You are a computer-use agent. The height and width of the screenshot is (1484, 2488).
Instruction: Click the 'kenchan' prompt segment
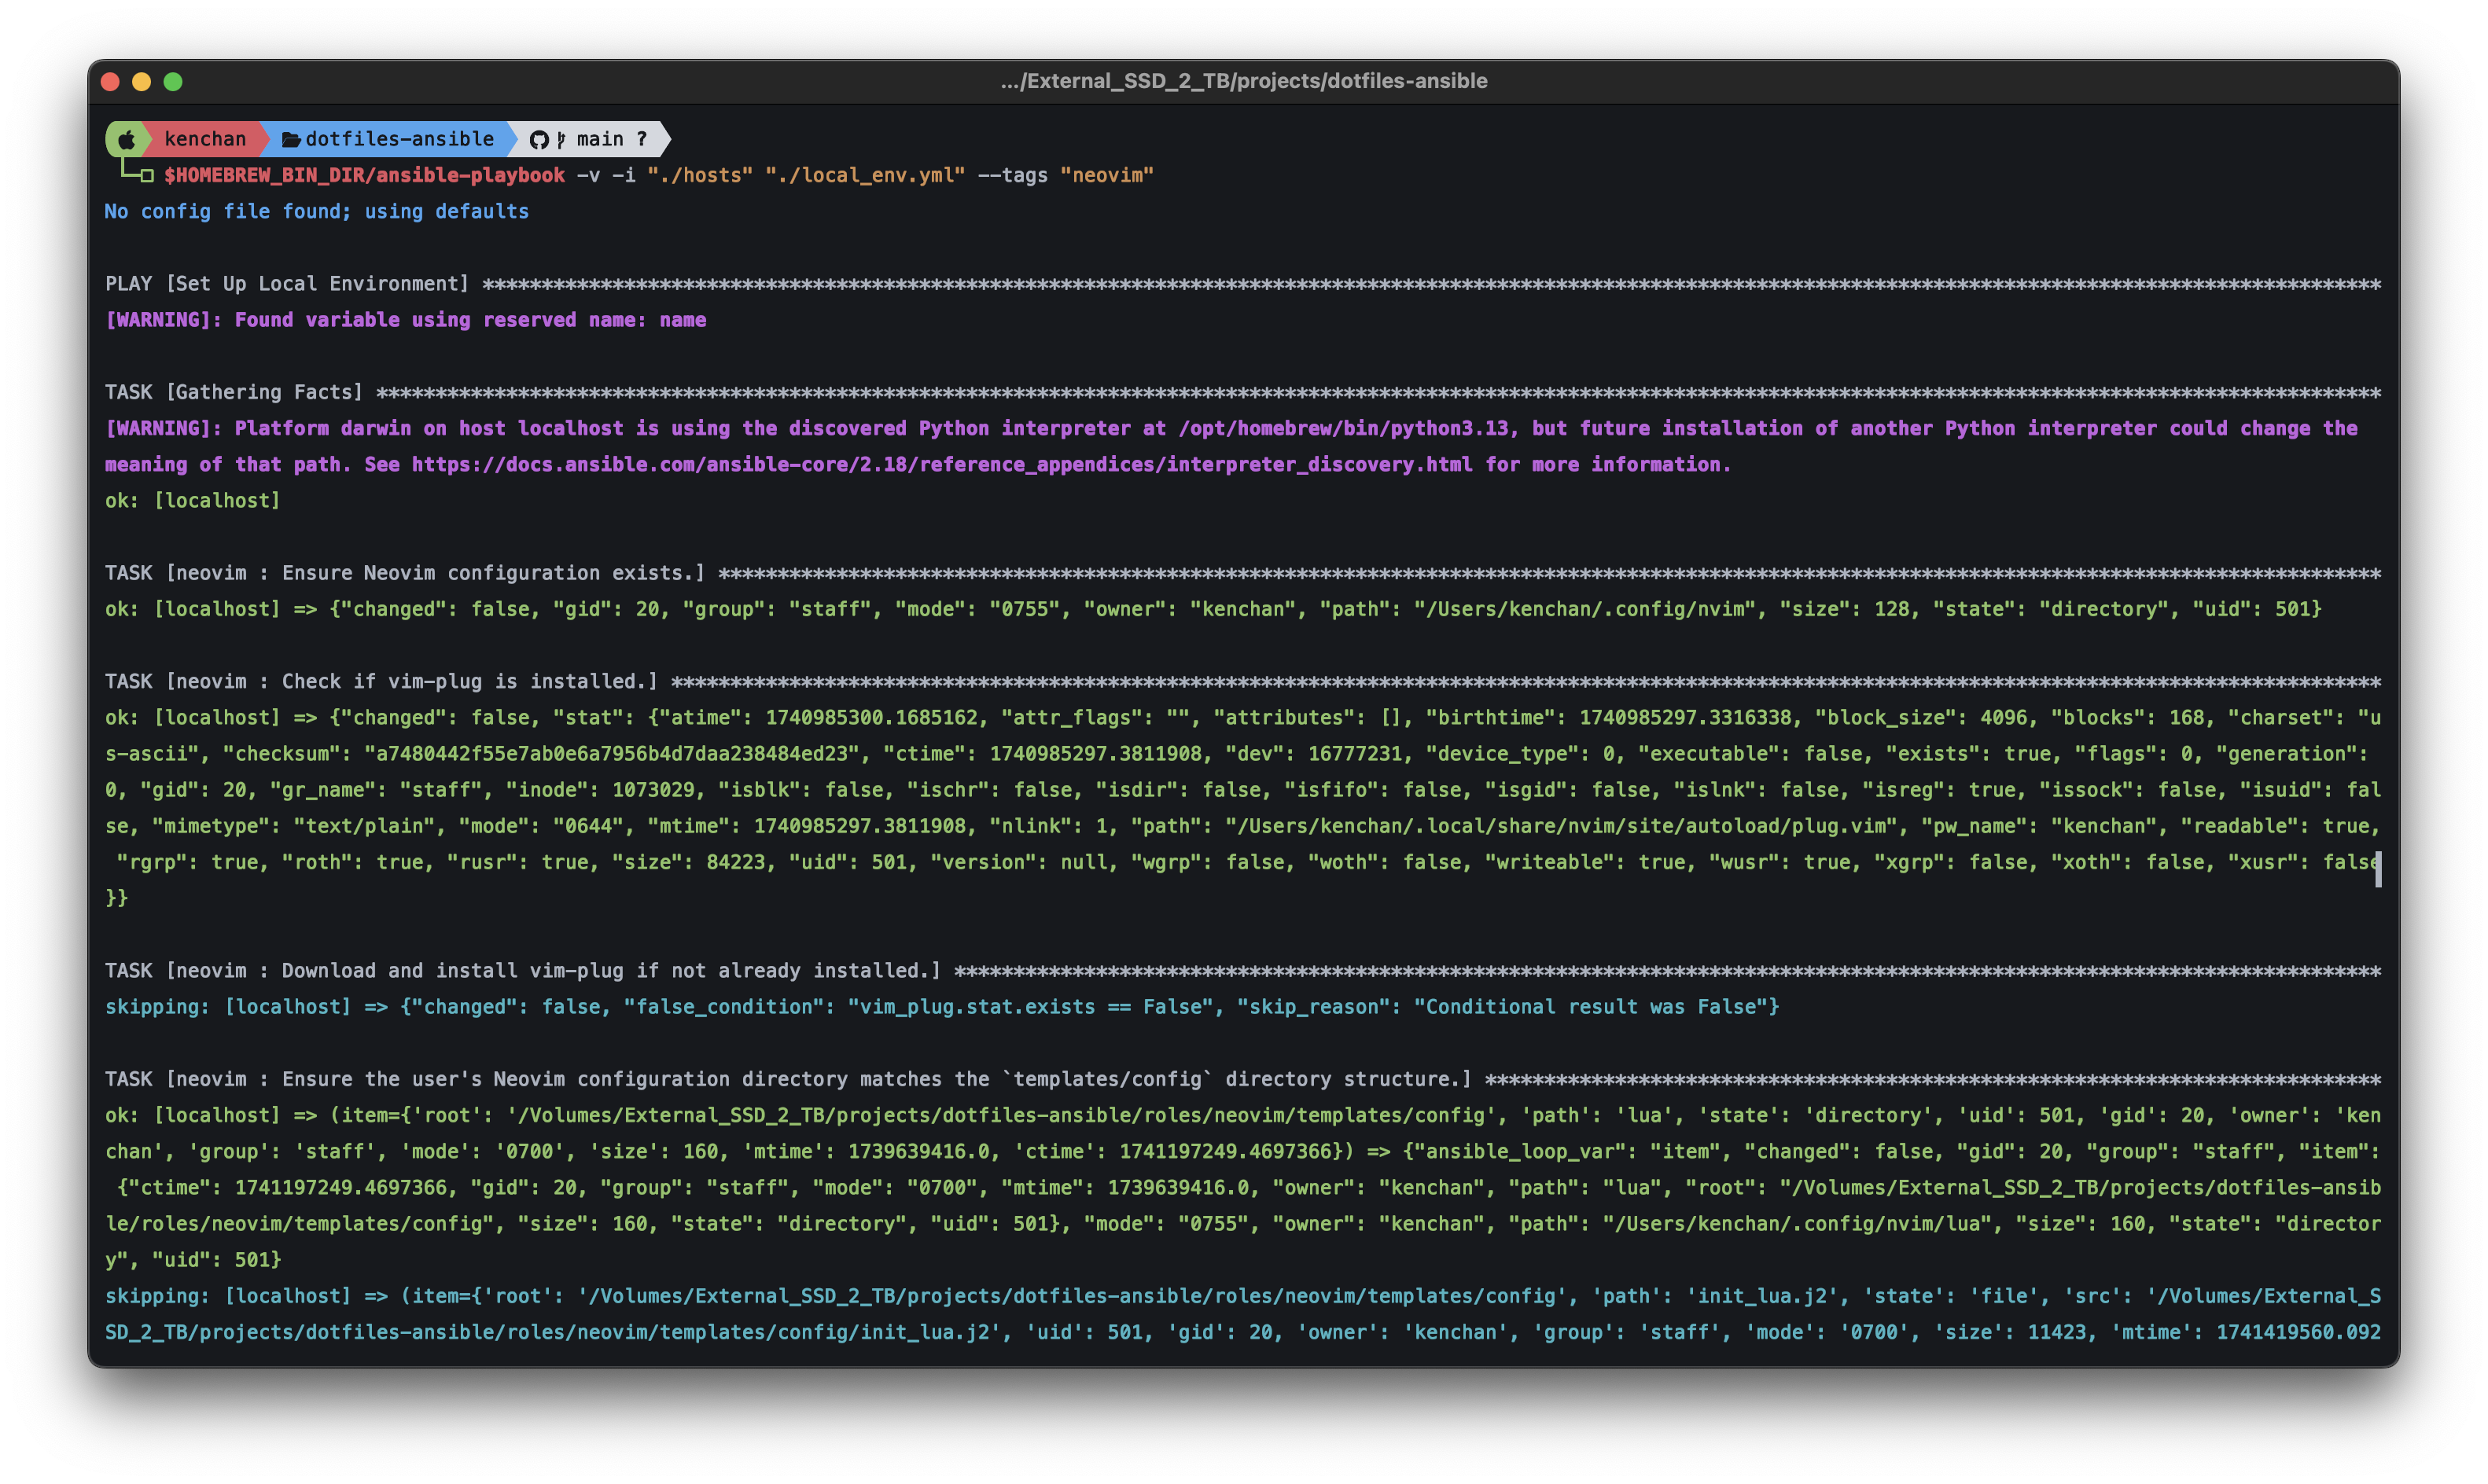205,139
